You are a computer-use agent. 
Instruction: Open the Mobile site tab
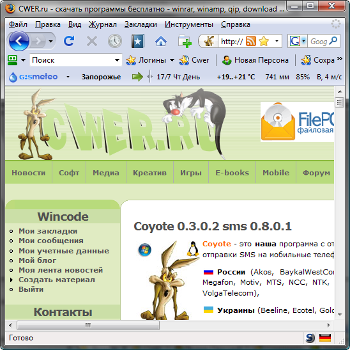pyautogui.click(x=276, y=173)
